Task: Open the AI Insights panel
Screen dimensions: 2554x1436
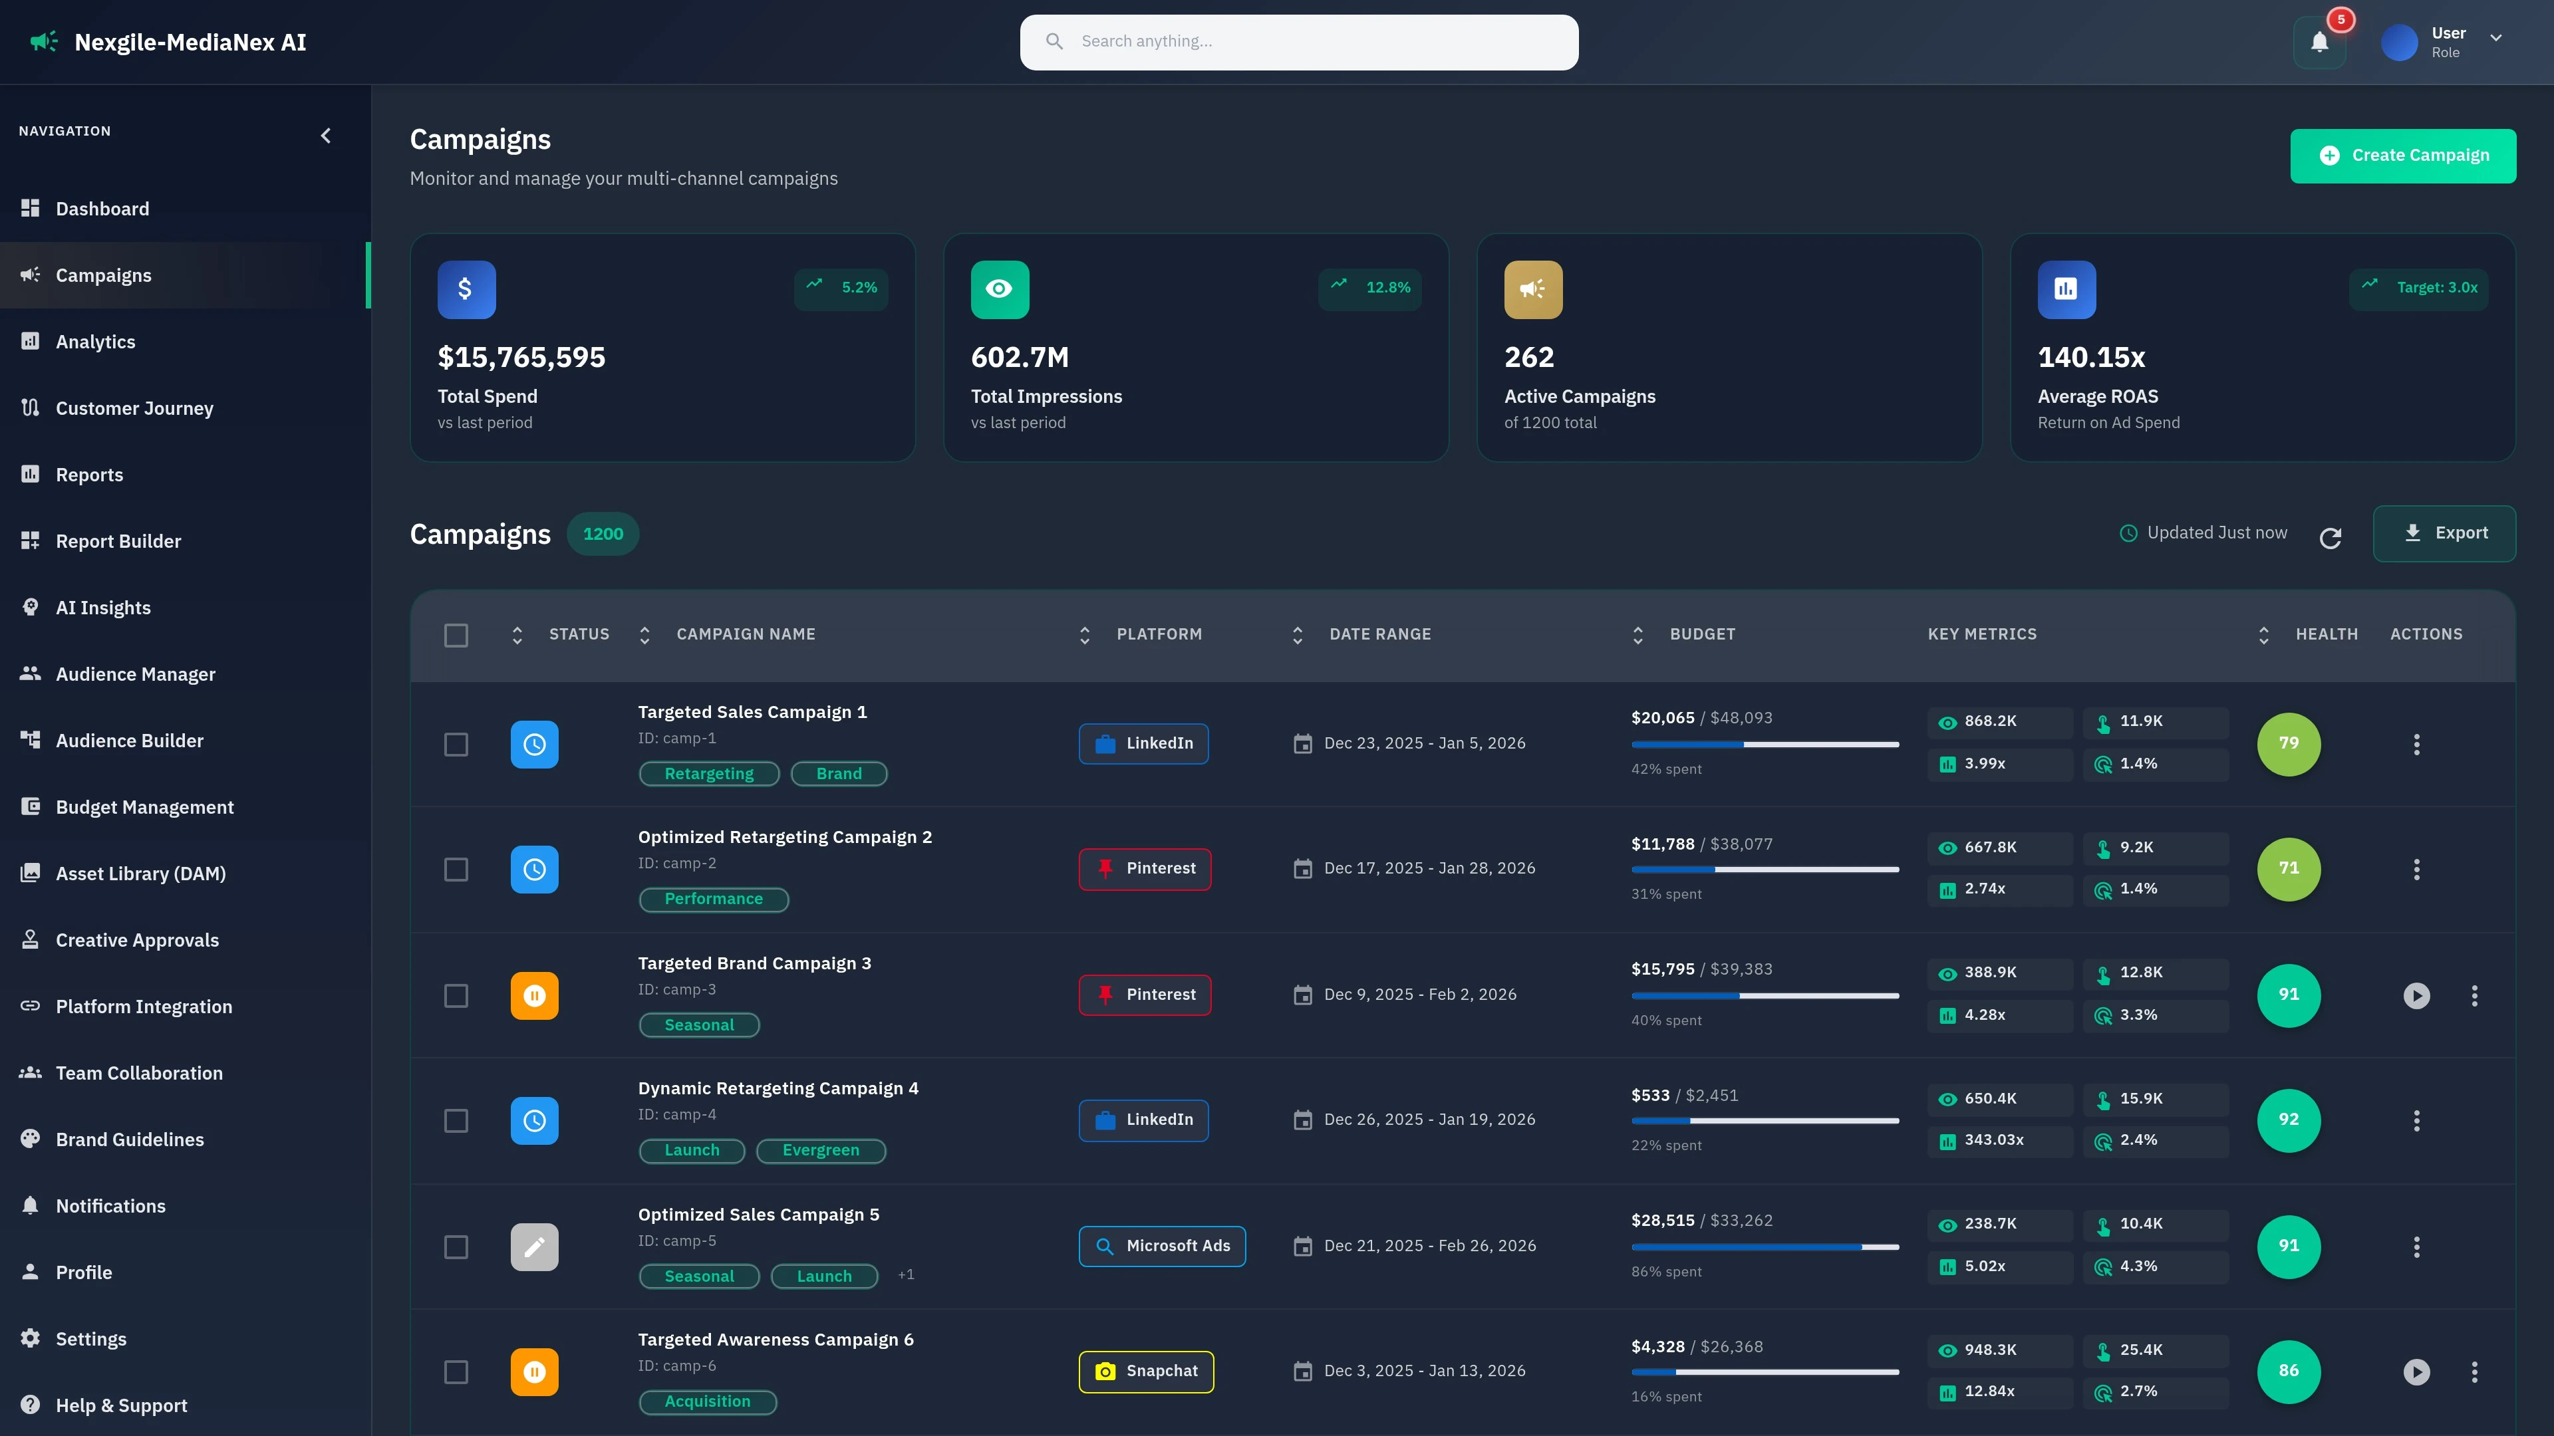Action: pyautogui.click(x=103, y=608)
